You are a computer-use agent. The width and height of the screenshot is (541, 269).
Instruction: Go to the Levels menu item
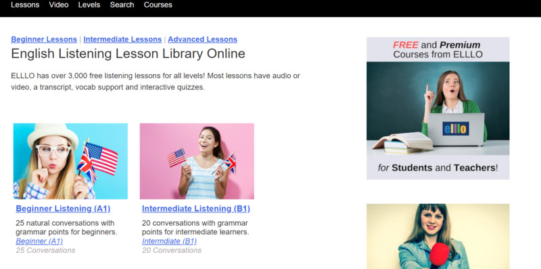[89, 5]
